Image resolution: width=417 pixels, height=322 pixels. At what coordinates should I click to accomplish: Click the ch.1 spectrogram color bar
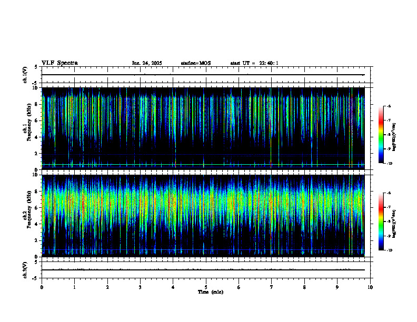(381, 135)
